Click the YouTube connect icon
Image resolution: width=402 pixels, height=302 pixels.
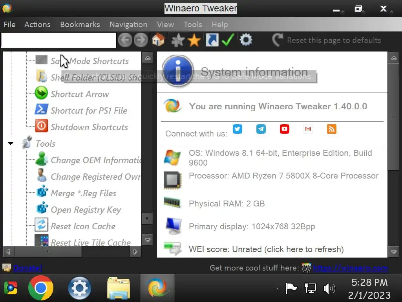[x=285, y=129]
